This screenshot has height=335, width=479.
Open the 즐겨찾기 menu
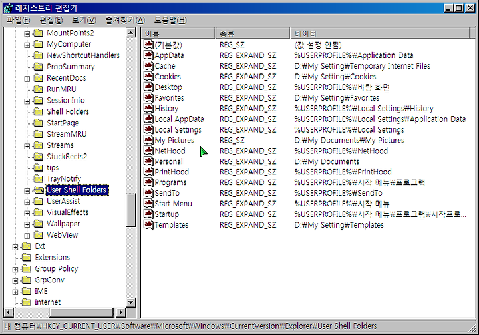click(x=125, y=20)
